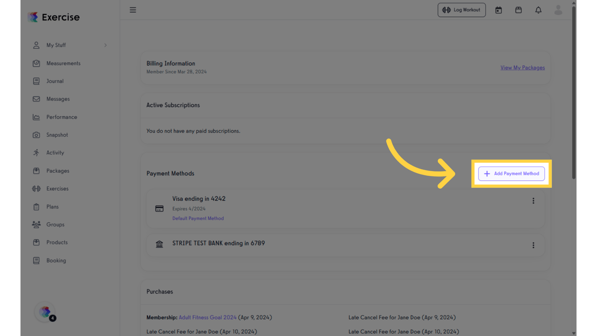Open the kebab menu for Visa ending 4242

pos(533,201)
